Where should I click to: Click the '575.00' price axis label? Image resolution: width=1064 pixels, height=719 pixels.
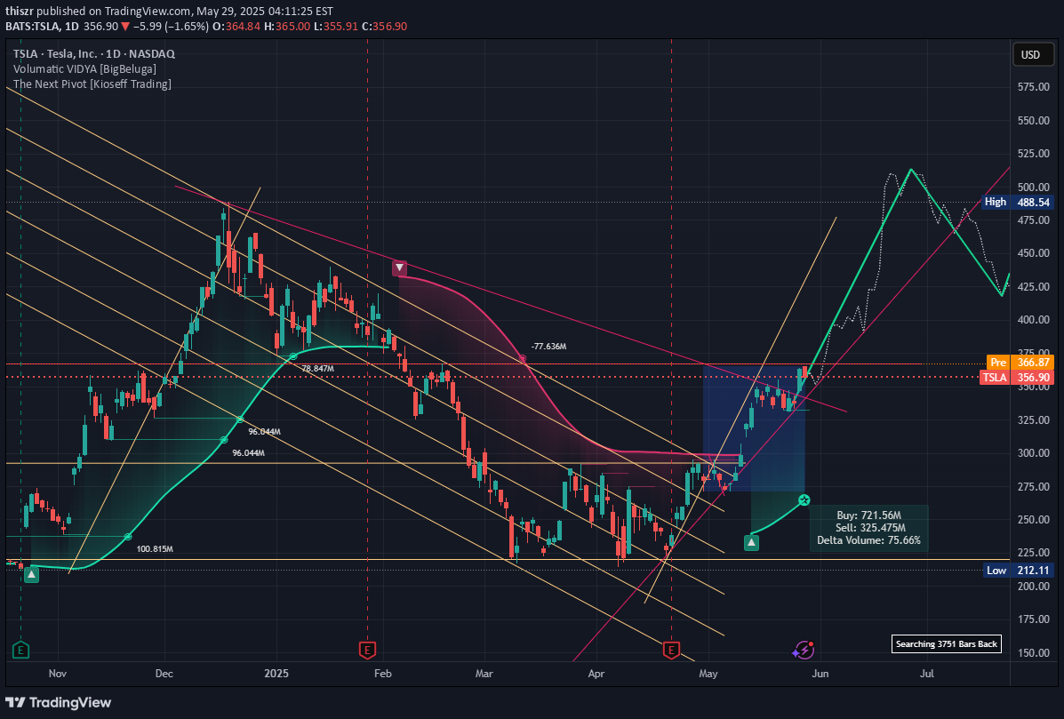1034,87
